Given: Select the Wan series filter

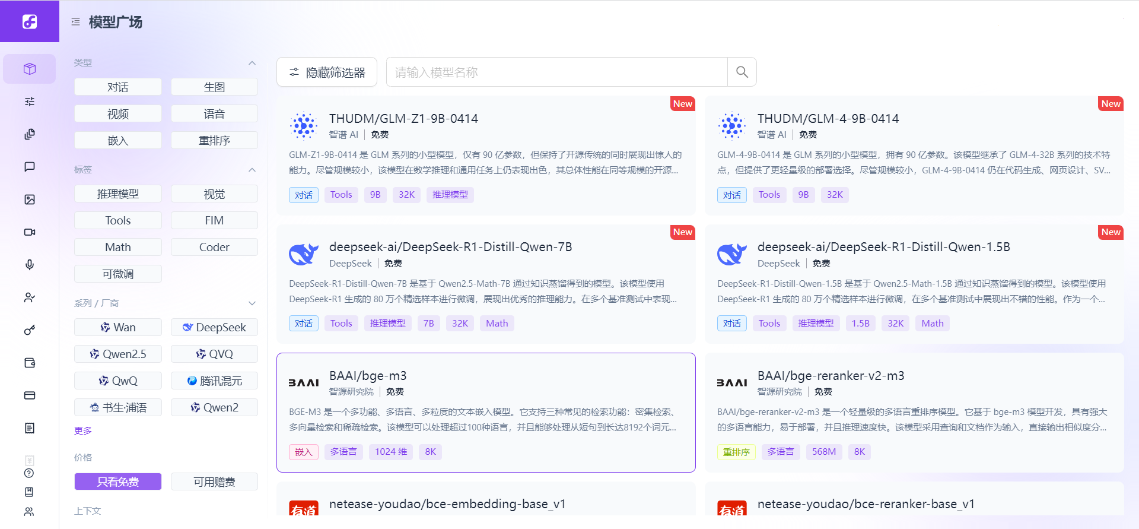Looking at the screenshot, I should (118, 327).
